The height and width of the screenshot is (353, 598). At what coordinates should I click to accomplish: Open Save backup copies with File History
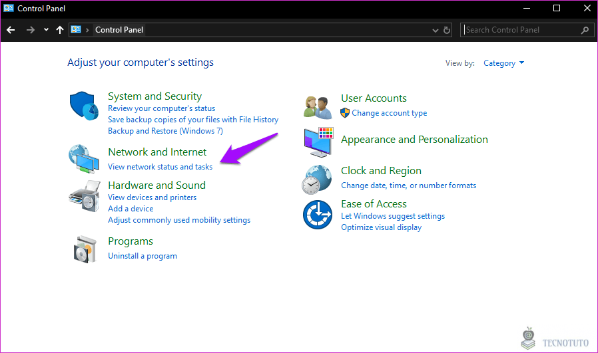point(193,120)
